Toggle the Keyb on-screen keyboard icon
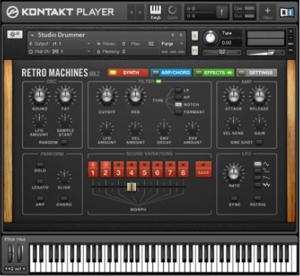Viewport: 300px width, 276px height. click(155, 12)
